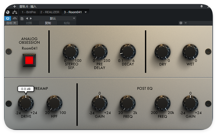This screenshot has width=217, height=134.
Task: Click the low band GAIN knob
Action: (100, 103)
